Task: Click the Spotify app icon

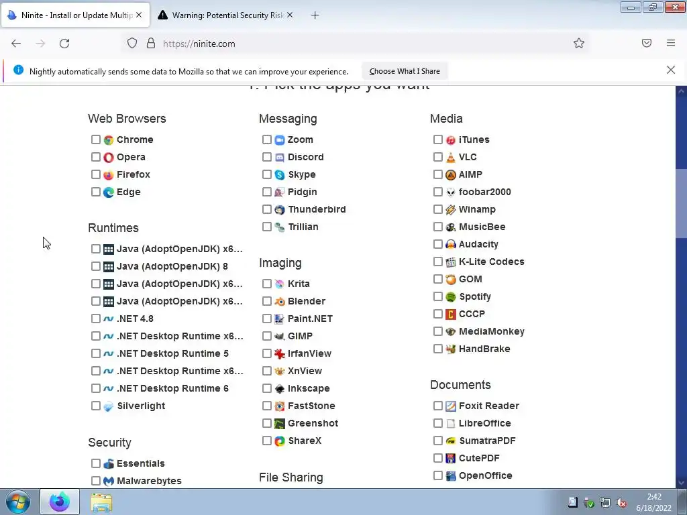Action: (451, 297)
